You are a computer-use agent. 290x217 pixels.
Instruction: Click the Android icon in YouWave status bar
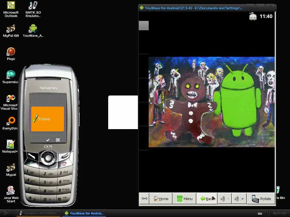click(x=253, y=16)
